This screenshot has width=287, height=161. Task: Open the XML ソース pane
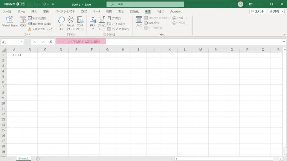tap(139, 21)
